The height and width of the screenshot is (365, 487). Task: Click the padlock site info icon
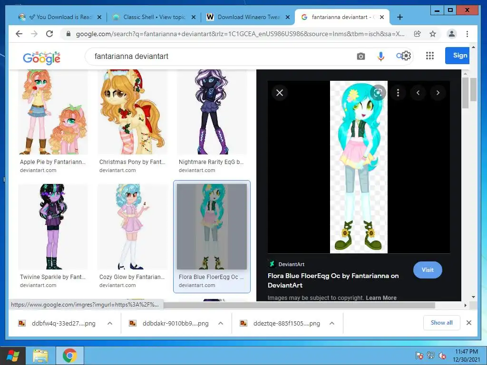(68, 34)
